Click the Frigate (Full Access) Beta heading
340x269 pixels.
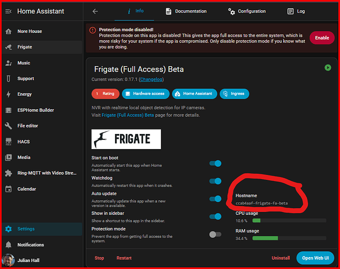[x=139, y=69]
